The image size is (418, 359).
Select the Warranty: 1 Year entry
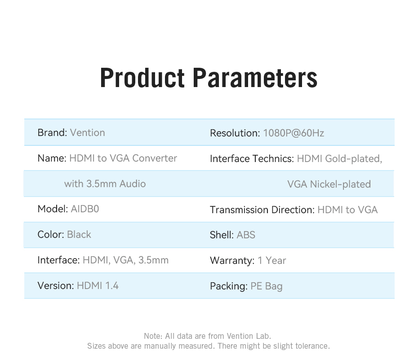point(248,261)
